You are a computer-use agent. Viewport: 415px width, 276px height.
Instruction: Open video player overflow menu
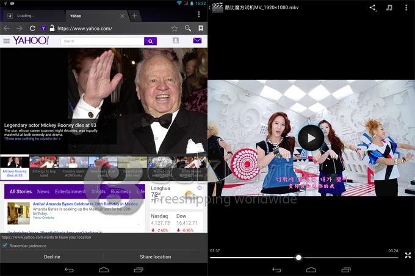[406, 7]
